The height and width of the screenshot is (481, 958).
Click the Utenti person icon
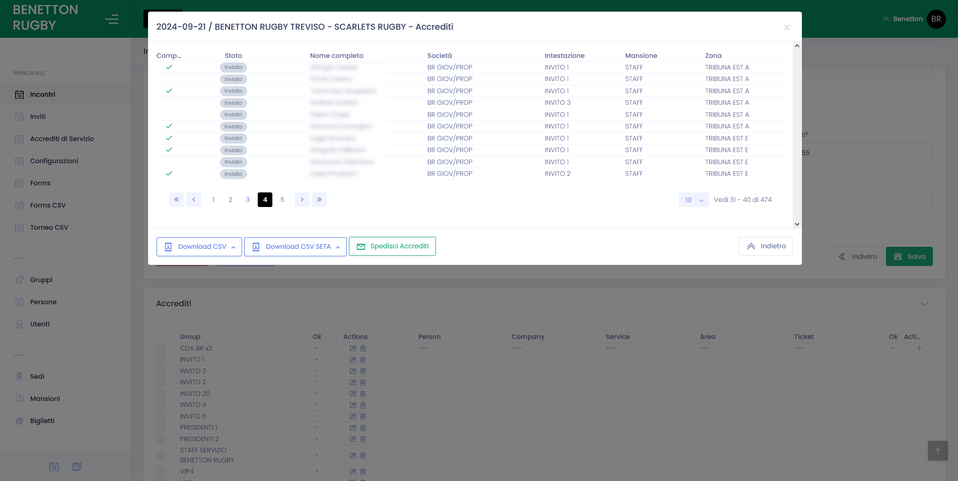click(19, 324)
